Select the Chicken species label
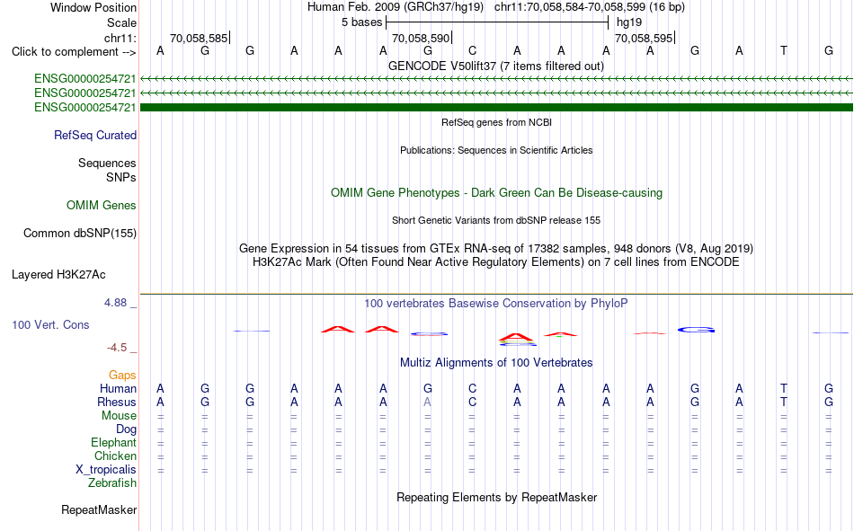This screenshot has height=531, width=854. click(x=115, y=456)
